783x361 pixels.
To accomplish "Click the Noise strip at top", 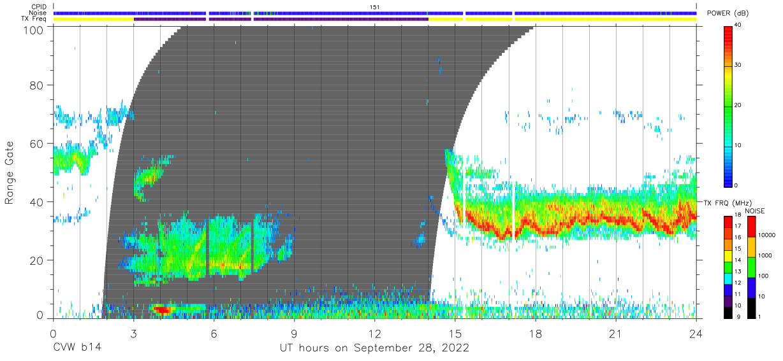I will click(375, 13).
